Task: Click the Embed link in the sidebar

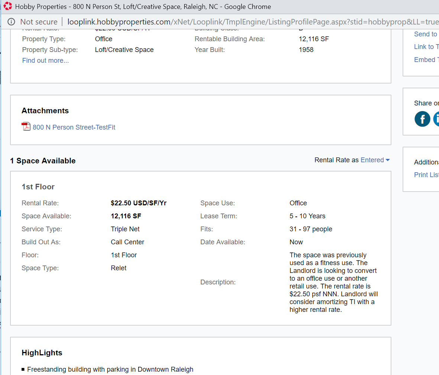Action: click(x=426, y=60)
